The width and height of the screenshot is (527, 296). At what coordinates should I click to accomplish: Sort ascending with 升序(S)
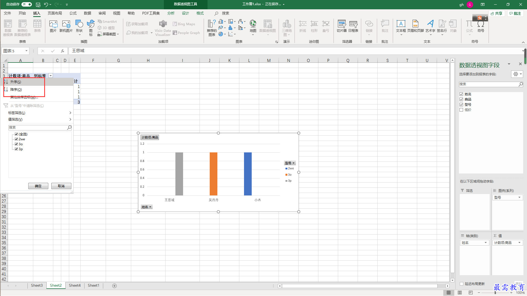click(x=37, y=82)
